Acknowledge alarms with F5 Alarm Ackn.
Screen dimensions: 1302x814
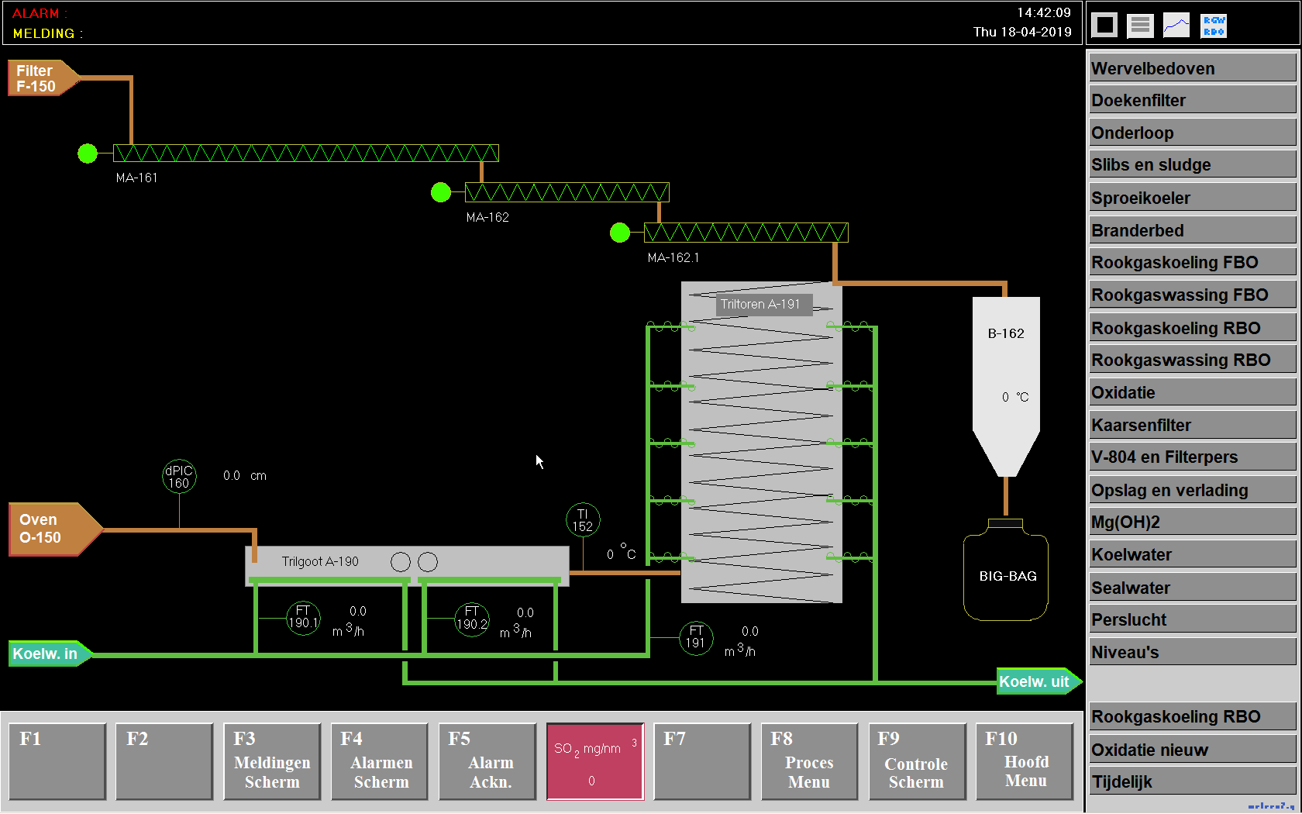coord(487,761)
